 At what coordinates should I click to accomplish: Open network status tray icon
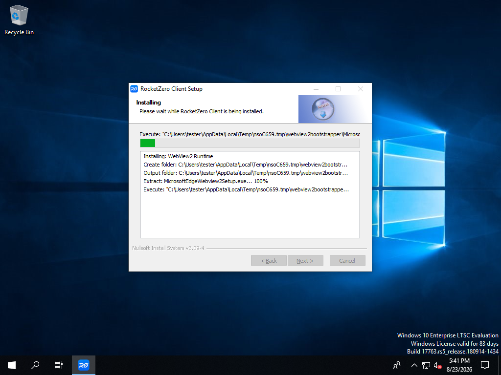pyautogui.click(x=426, y=365)
